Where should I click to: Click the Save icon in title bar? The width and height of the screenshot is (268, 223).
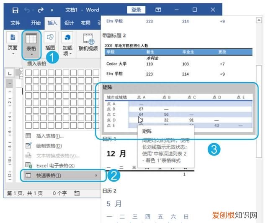(x=15, y=10)
